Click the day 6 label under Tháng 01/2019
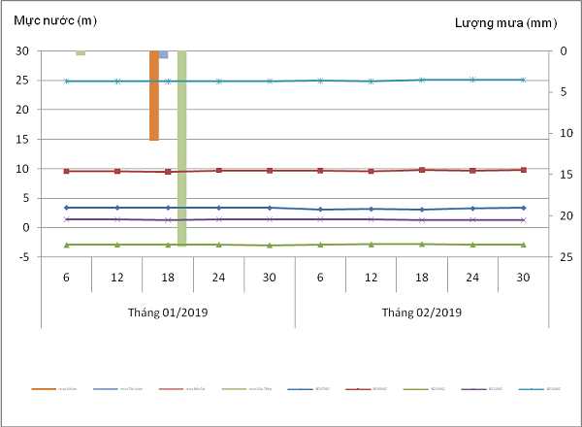The image size is (582, 427). tap(66, 278)
